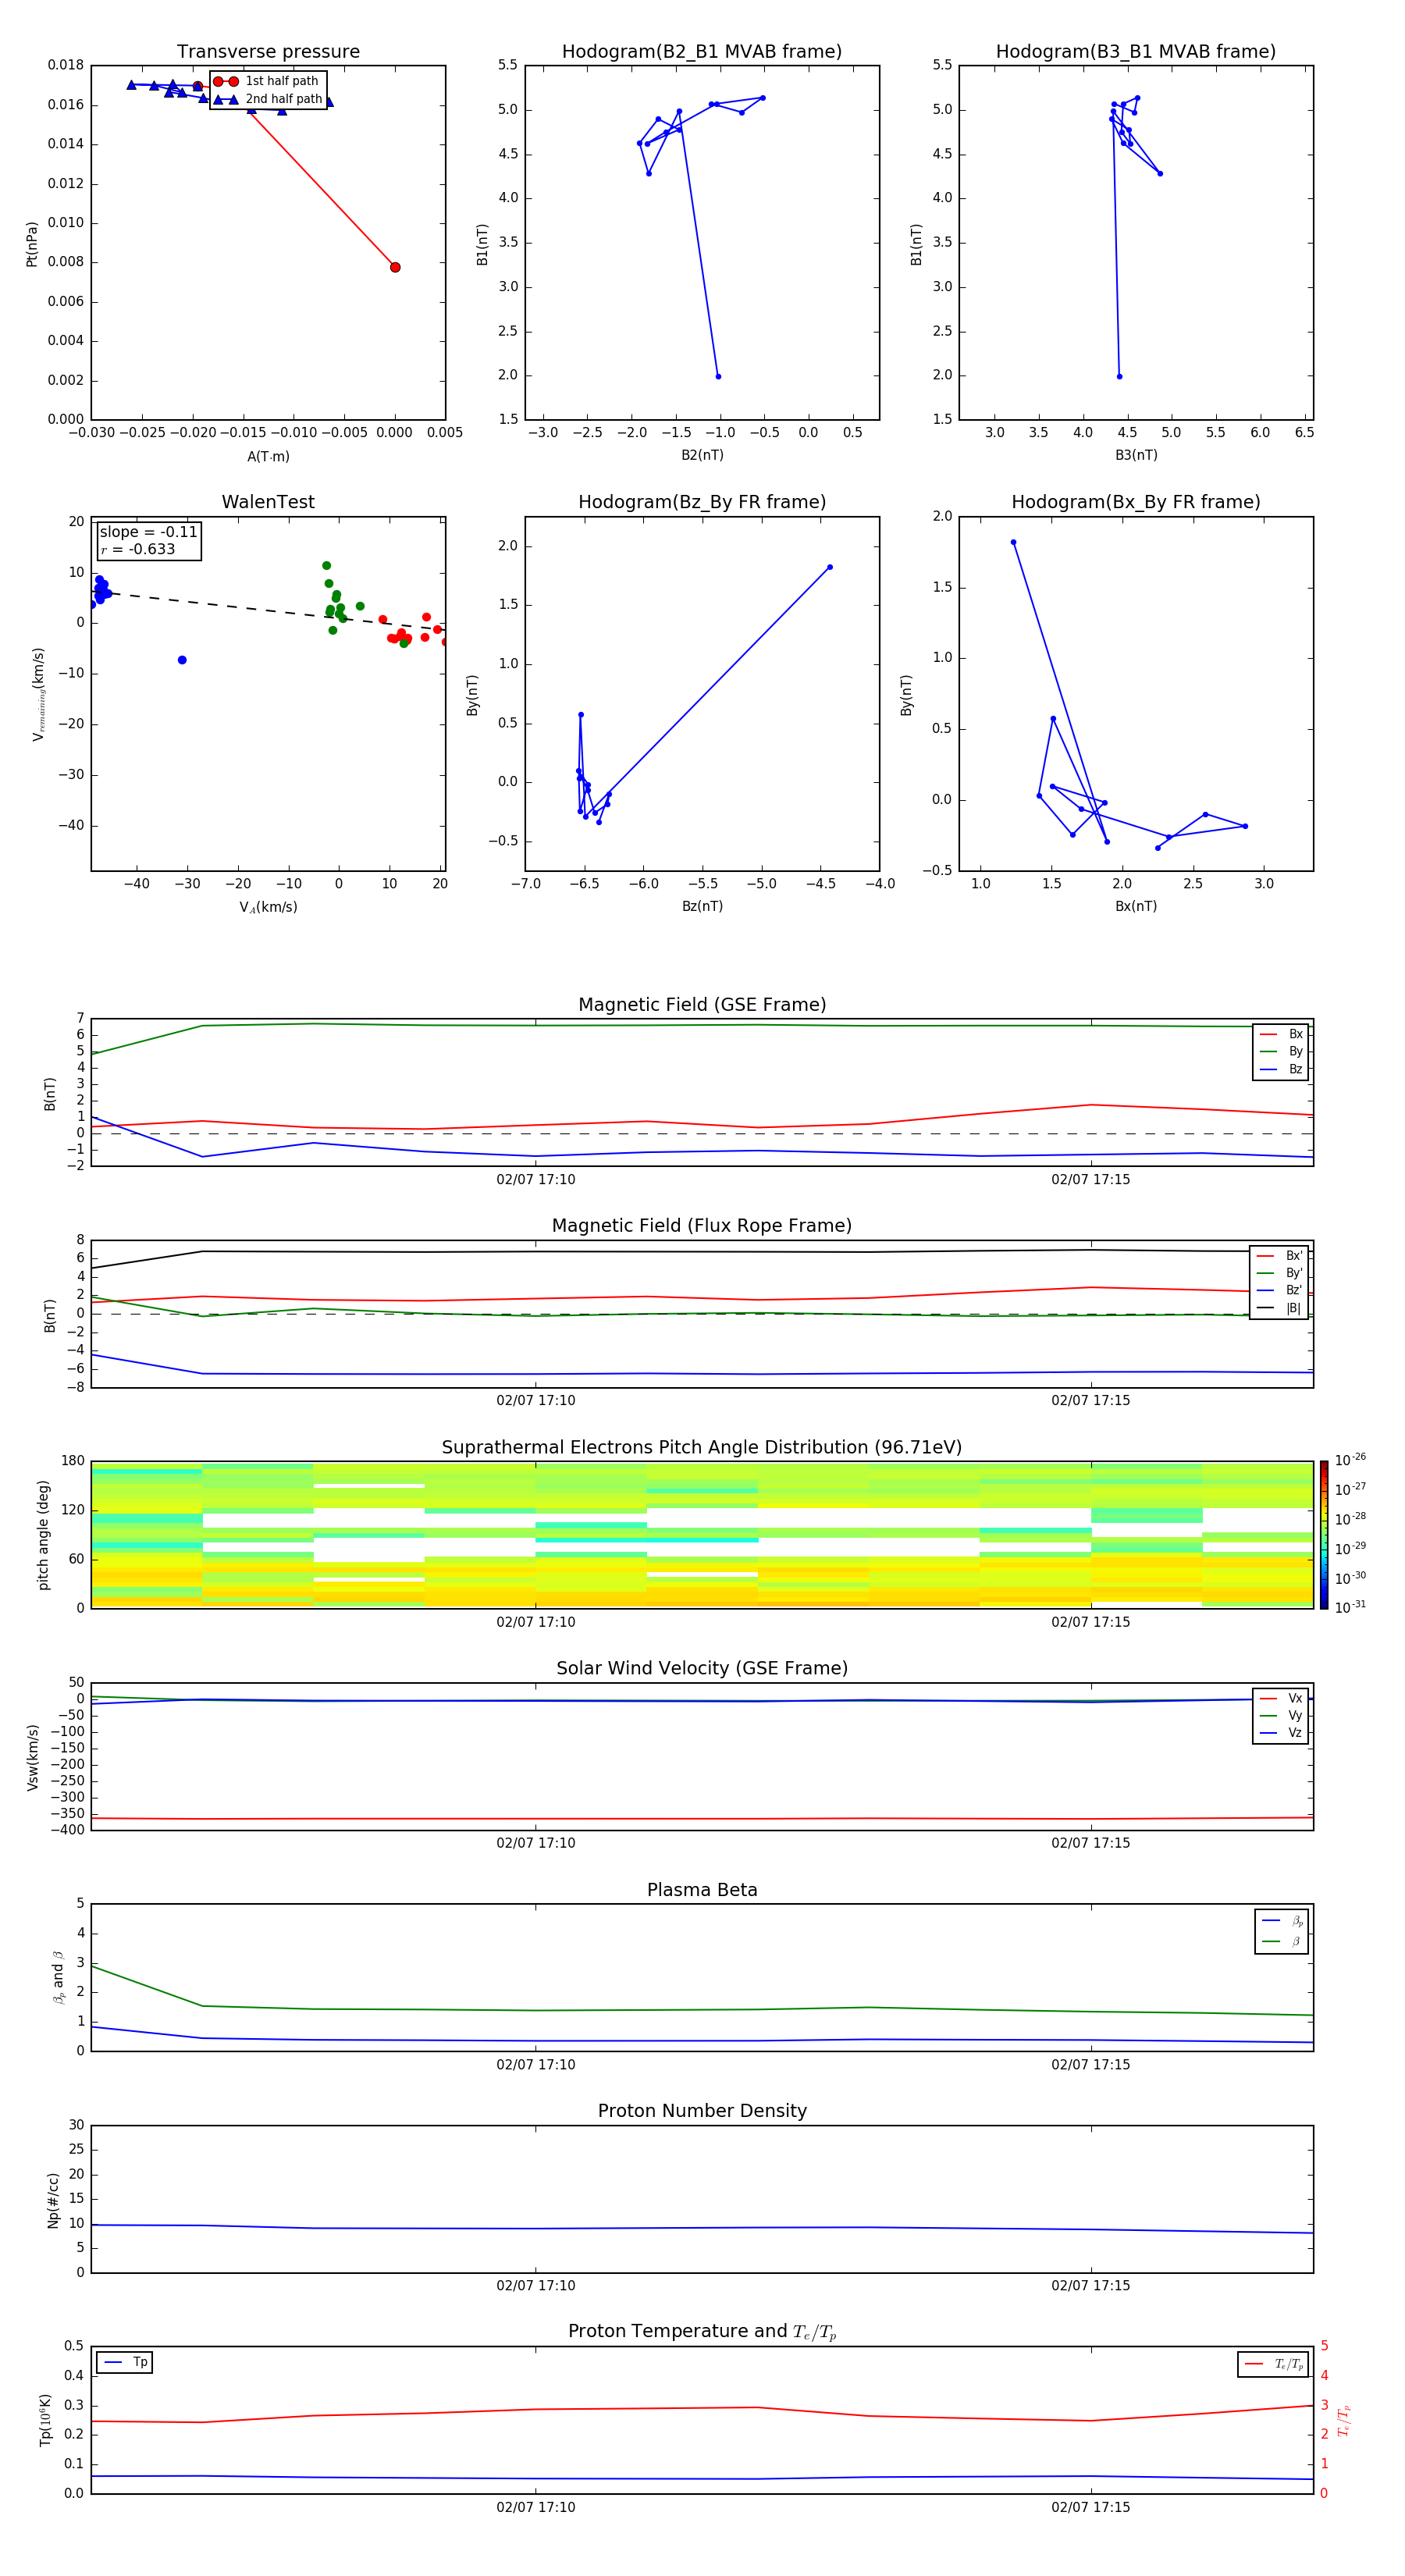The height and width of the screenshot is (2576, 1405).
Task: Click the "WalenTest" plot title
Action: tap(268, 502)
